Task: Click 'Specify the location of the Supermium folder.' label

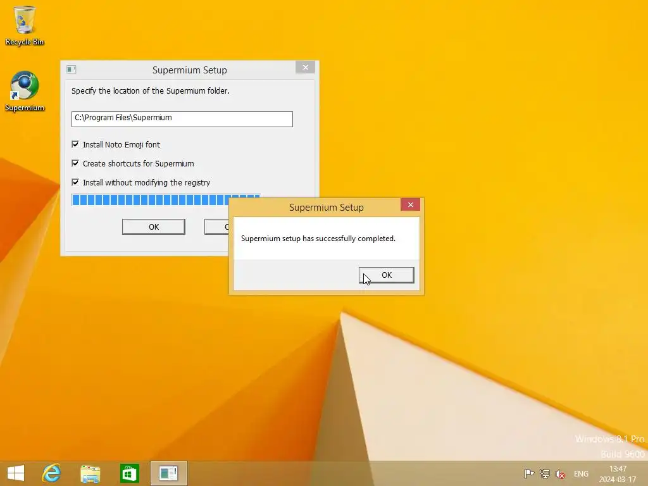Action: [151, 91]
